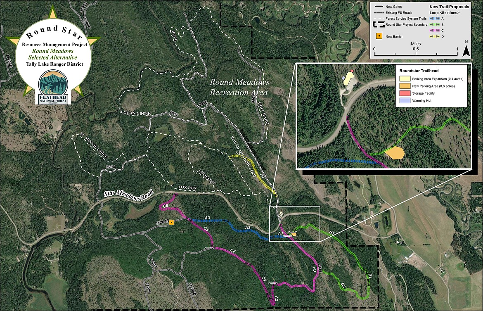
Task: Click the orange new parking polygon in inset
Action: pyautogui.click(x=394, y=152)
